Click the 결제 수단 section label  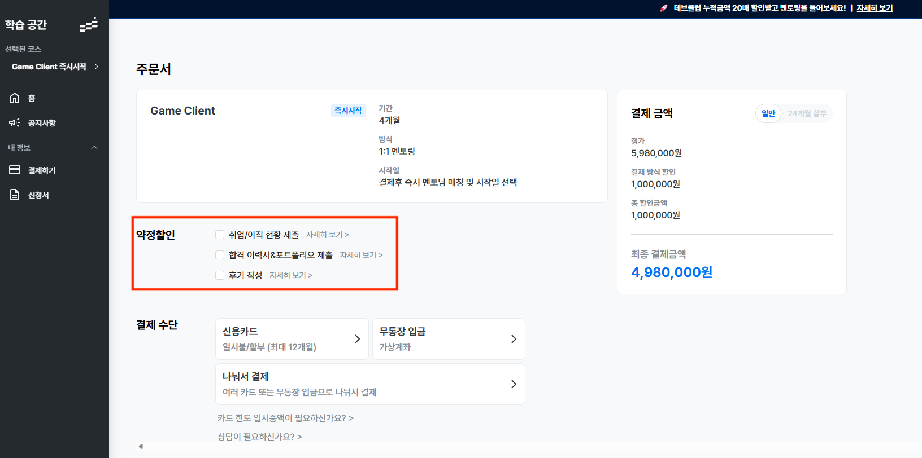(x=157, y=325)
